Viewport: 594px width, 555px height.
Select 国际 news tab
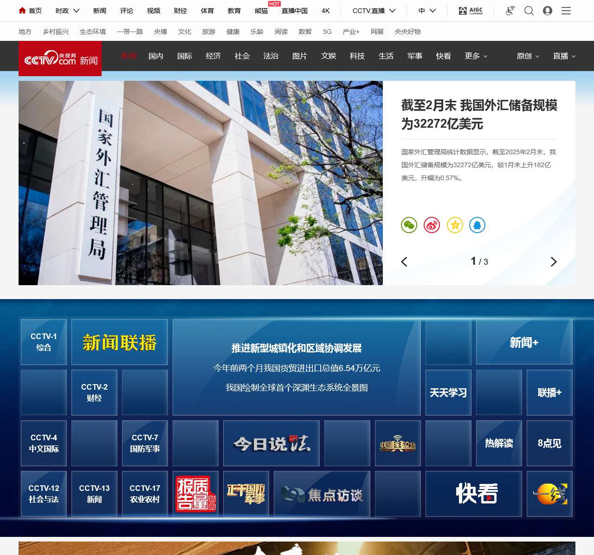pos(185,56)
